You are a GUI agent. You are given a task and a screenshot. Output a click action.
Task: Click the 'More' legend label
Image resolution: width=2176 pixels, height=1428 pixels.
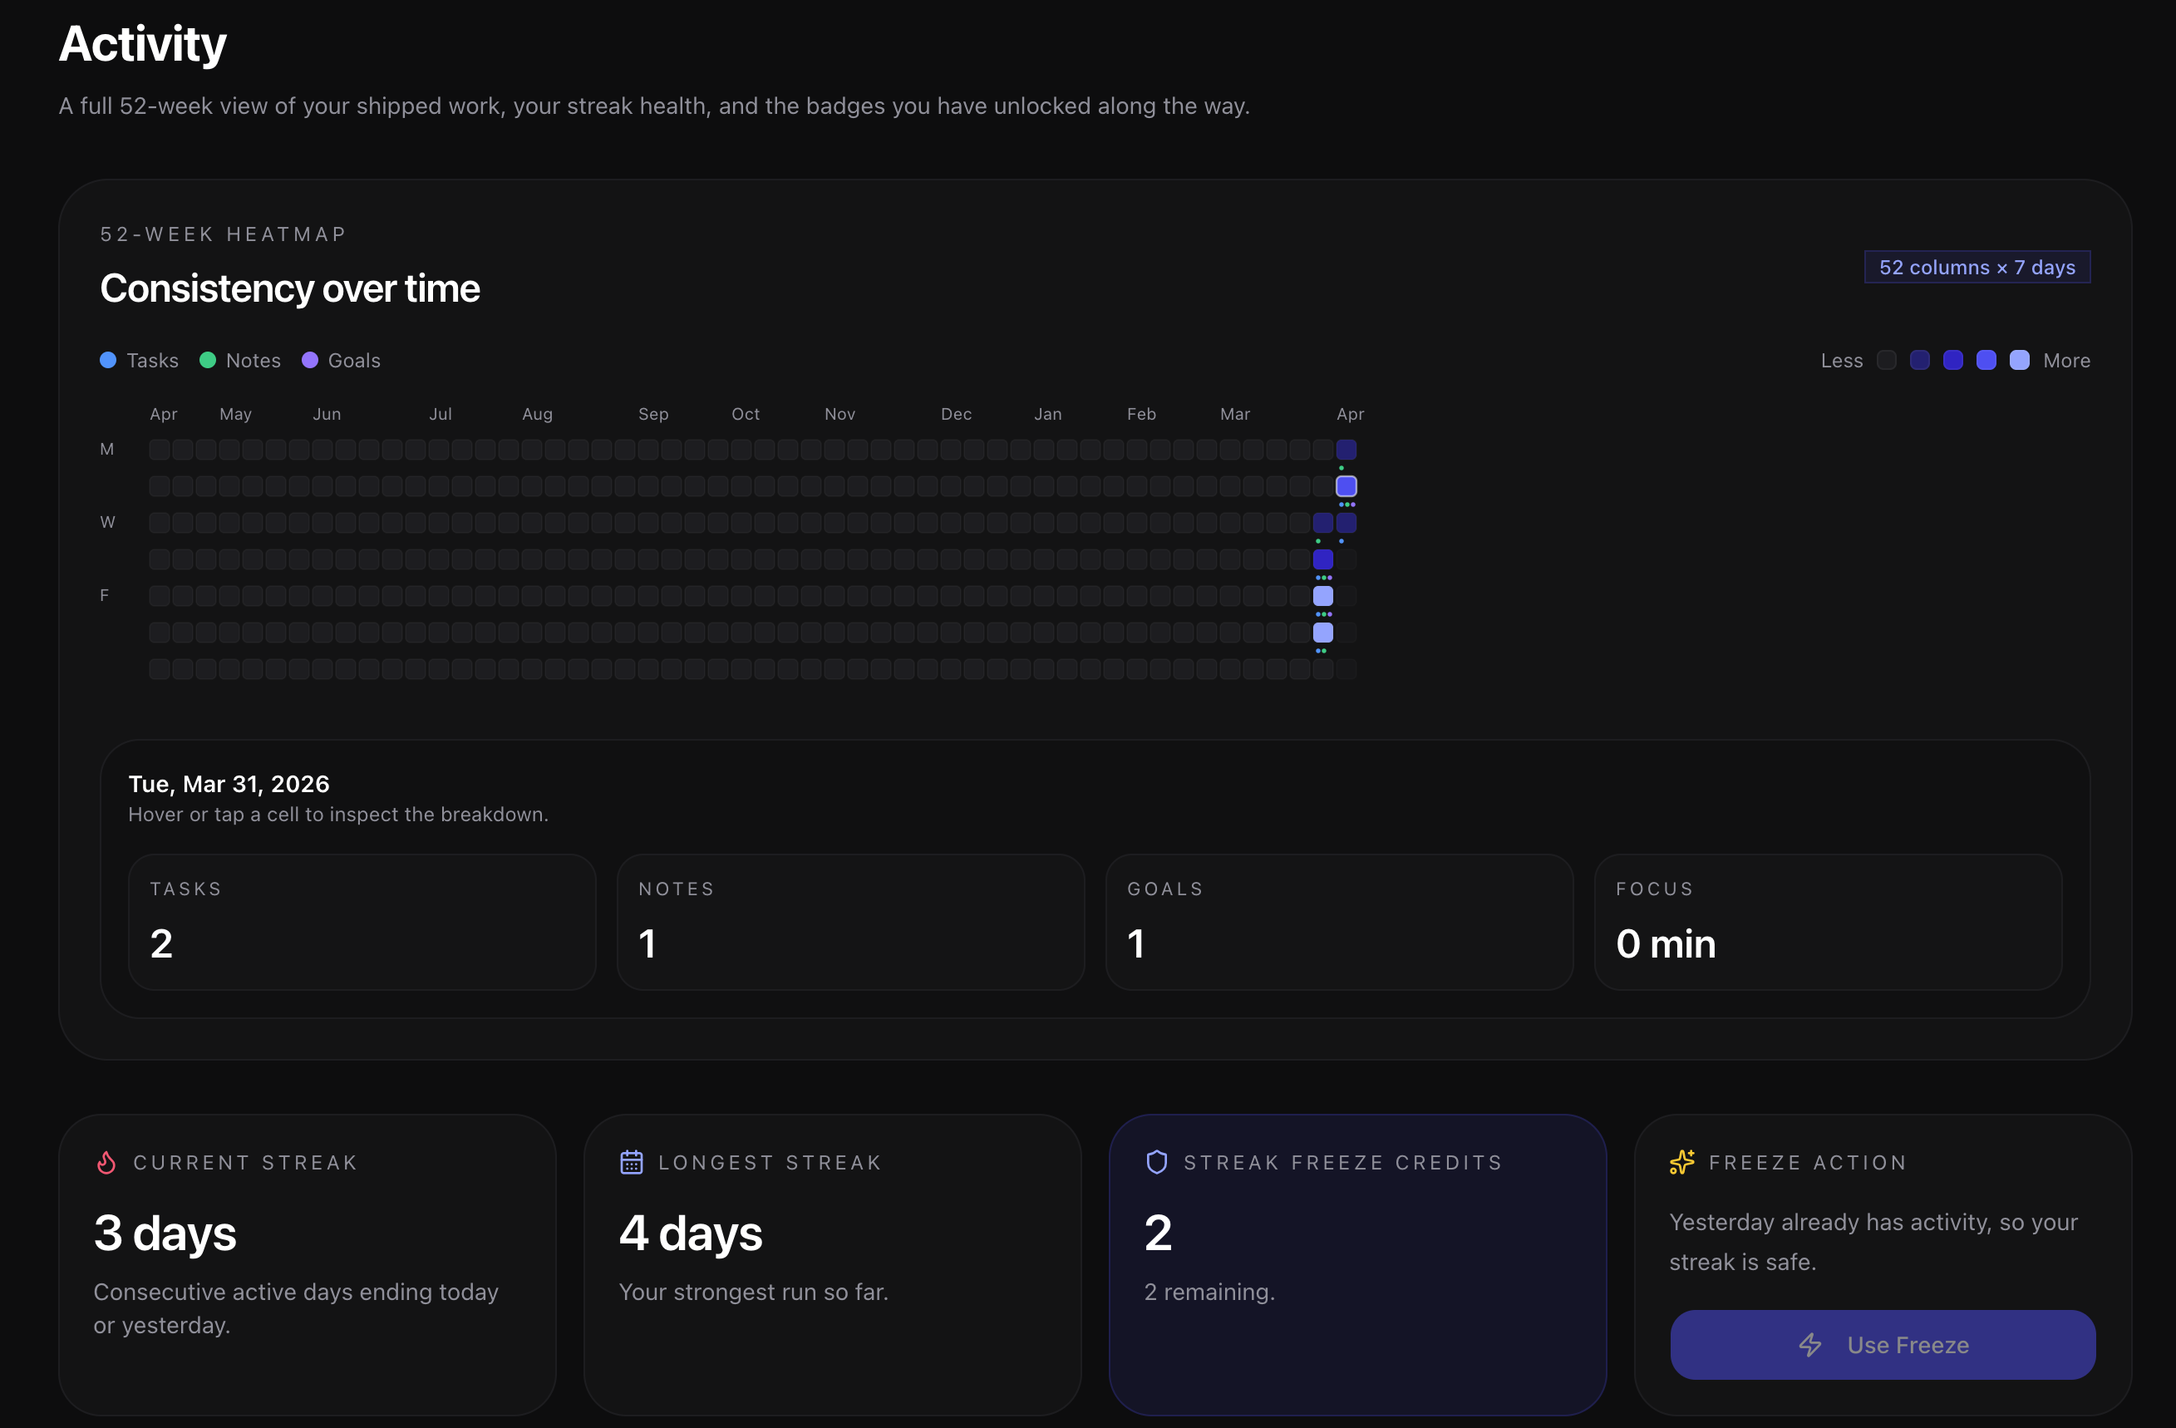[x=2066, y=360]
